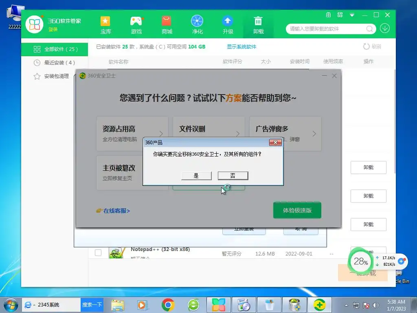
Task: Switch to the 净化 cleanup tab
Action: point(198,25)
